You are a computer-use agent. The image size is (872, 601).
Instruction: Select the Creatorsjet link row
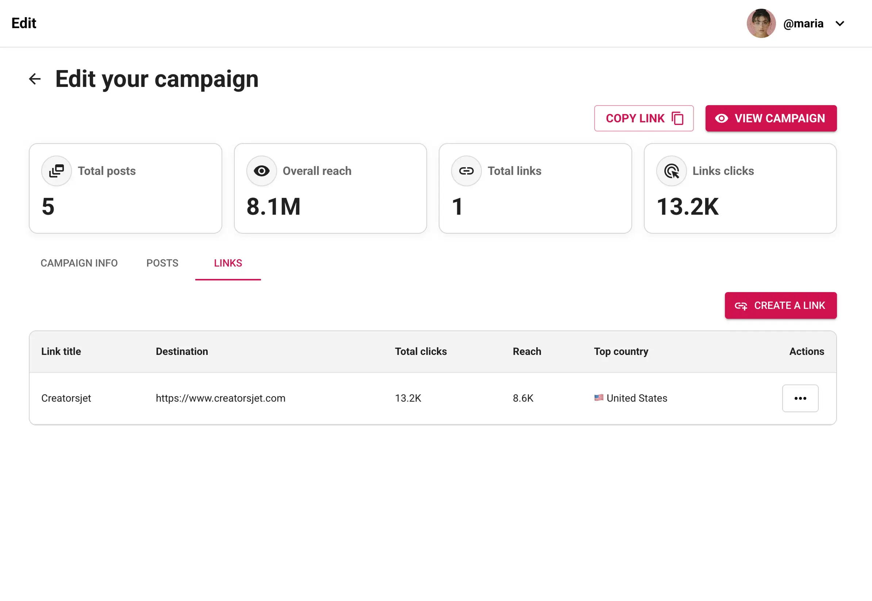click(66, 398)
